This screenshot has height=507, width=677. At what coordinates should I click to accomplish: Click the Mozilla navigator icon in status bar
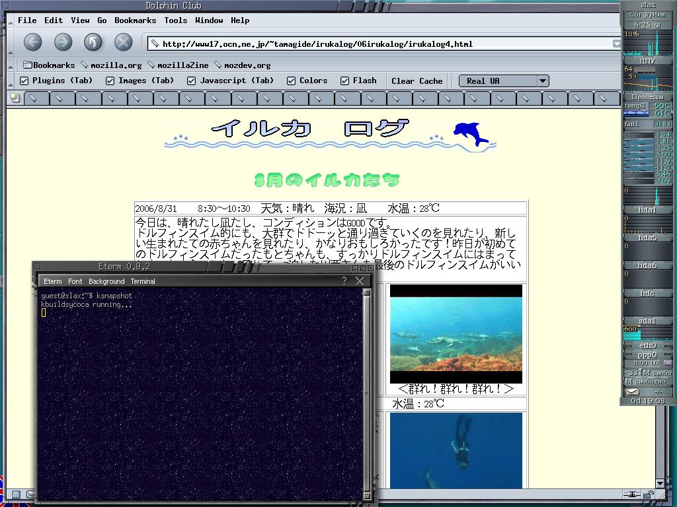[x=15, y=494]
